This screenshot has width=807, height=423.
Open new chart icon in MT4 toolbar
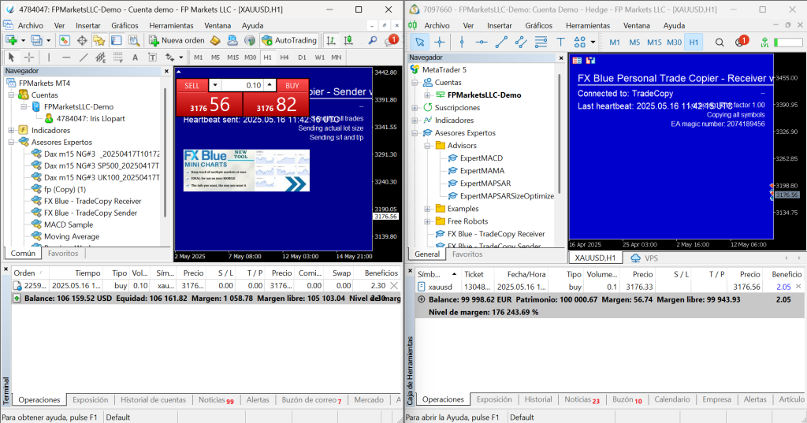click(x=11, y=40)
